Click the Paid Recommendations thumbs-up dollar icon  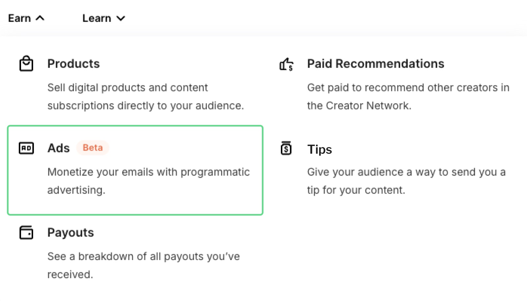286,64
